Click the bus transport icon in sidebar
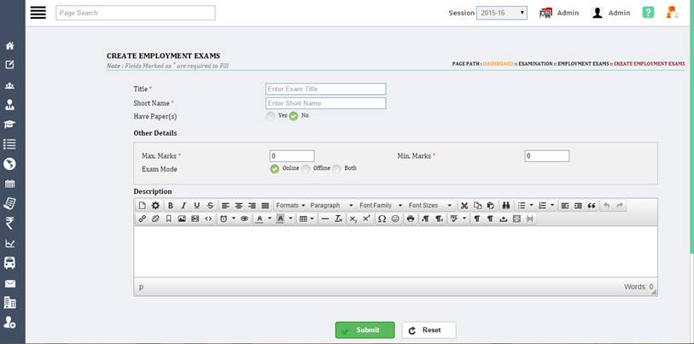 10,264
